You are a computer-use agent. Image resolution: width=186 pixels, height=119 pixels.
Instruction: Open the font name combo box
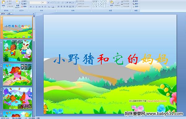click(35, 2)
